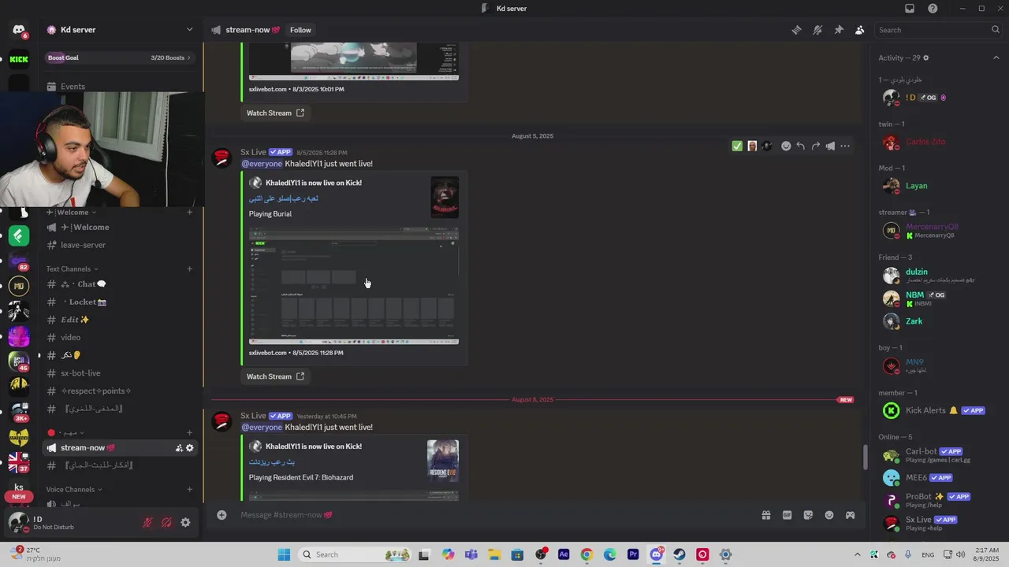The height and width of the screenshot is (567, 1009).
Task: Add reaction via smiley on hovered message
Action: coord(786,146)
